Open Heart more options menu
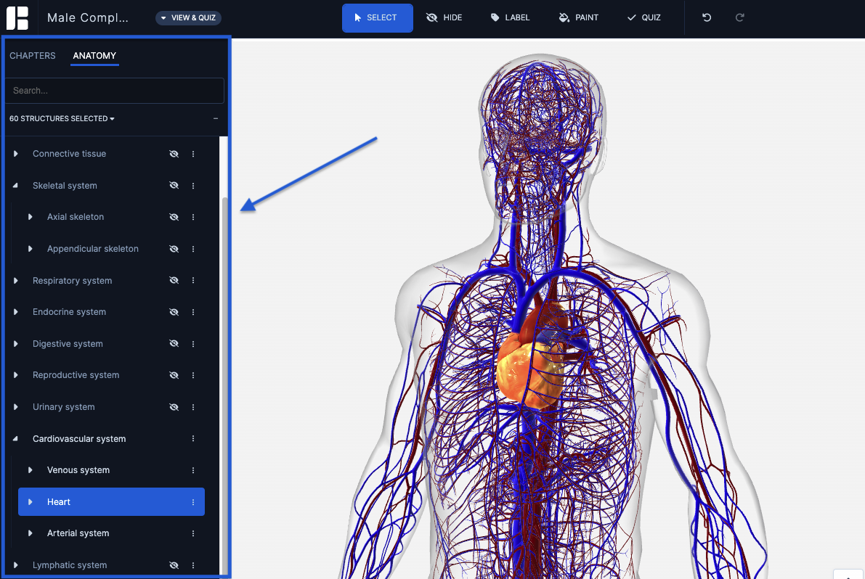This screenshot has width=865, height=579. click(193, 502)
